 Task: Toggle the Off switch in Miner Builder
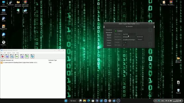pos(124,45)
